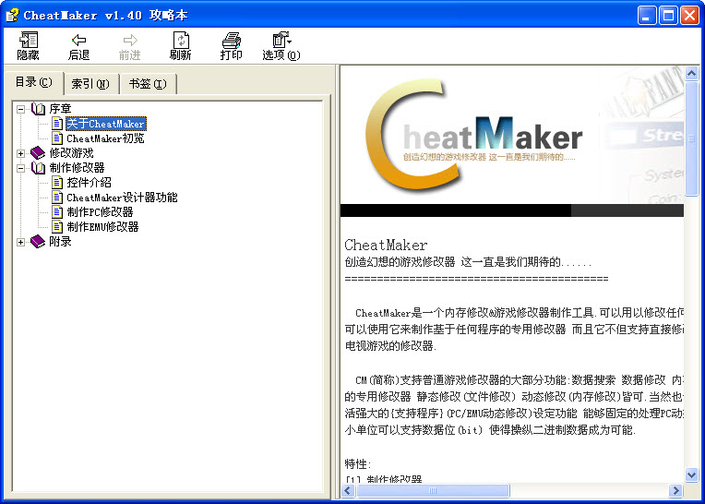Open the CheatMaker设计器功能 topic
The width and height of the screenshot is (705, 504).
click(x=122, y=197)
